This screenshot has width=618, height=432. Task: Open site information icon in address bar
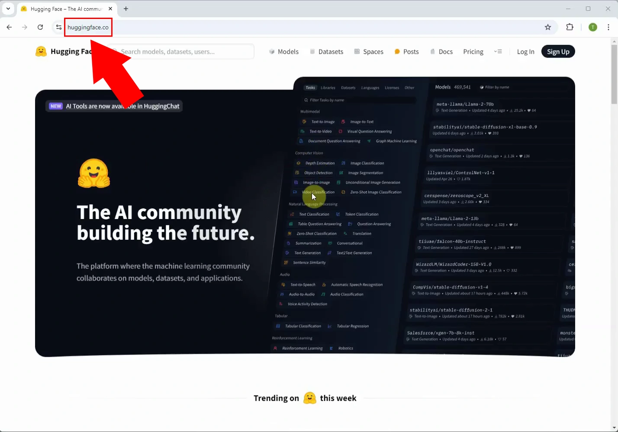(x=59, y=27)
